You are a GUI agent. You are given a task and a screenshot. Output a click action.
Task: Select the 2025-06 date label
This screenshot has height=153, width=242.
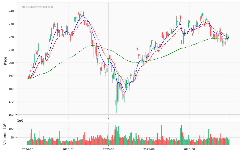click(x=149, y=149)
